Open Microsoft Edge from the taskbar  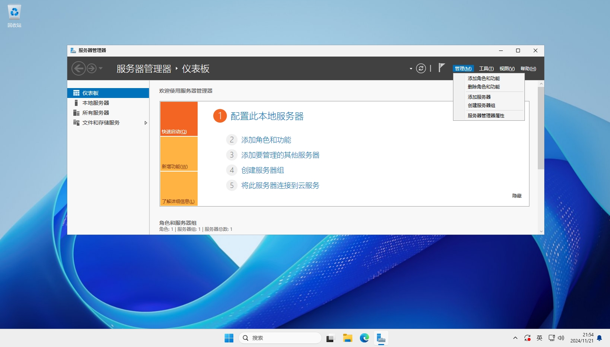(x=364, y=338)
